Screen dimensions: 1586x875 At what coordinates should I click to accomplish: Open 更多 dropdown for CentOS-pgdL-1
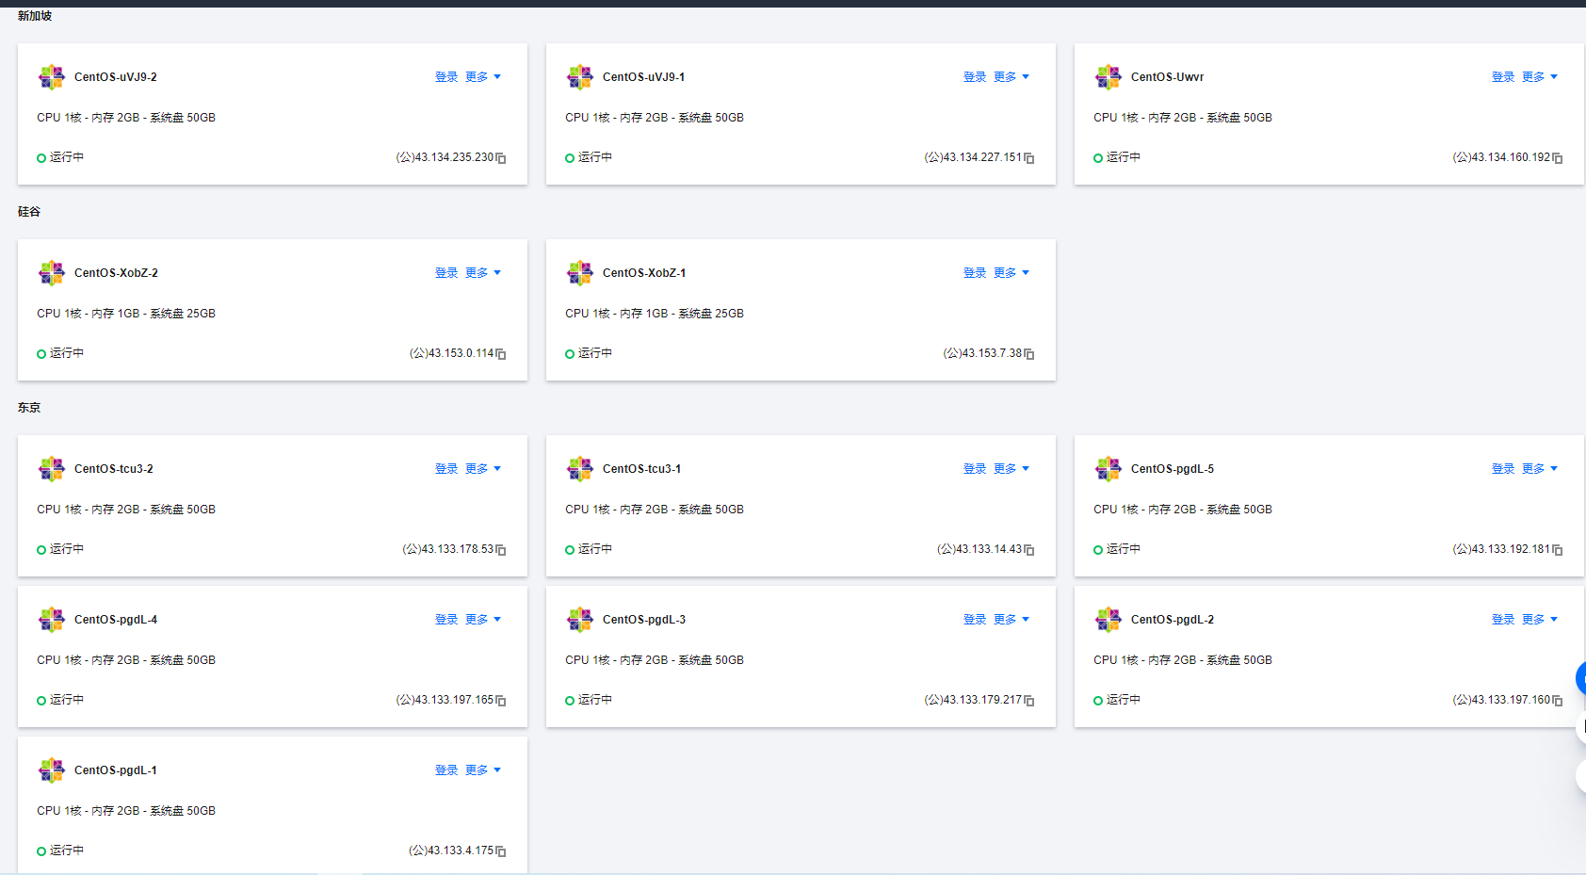pos(483,770)
